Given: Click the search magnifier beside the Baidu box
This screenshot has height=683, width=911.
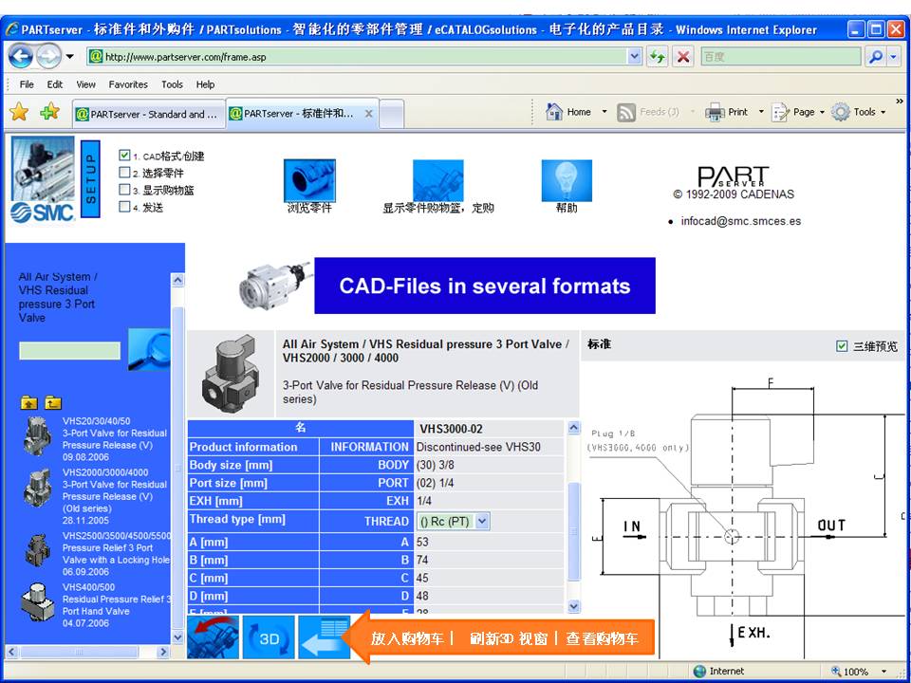Looking at the screenshot, I should pyautogui.click(x=875, y=57).
